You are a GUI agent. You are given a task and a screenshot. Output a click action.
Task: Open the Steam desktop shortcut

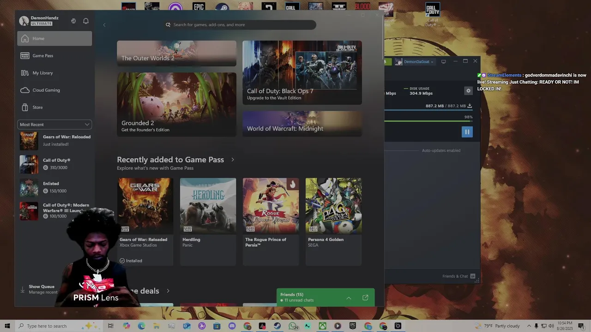tap(222, 7)
